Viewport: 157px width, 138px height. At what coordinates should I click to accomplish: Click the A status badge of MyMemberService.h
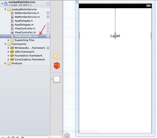point(48,13)
